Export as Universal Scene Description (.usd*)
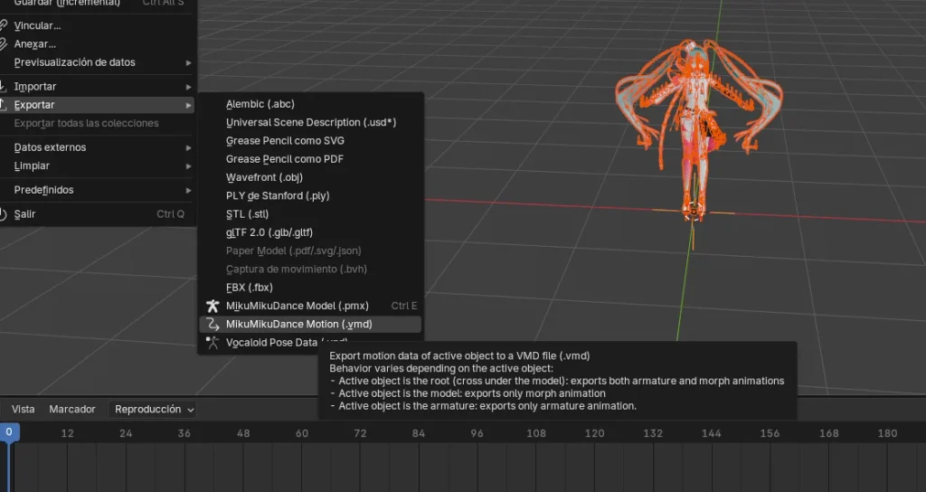 [x=311, y=122]
